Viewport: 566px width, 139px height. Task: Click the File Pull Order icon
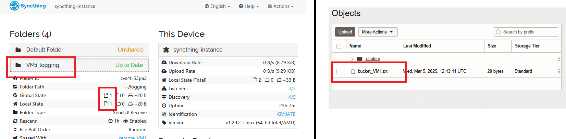tap(15, 129)
